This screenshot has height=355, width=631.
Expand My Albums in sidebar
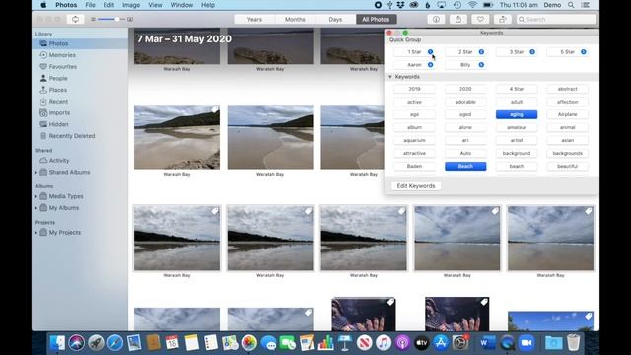pyautogui.click(x=35, y=208)
